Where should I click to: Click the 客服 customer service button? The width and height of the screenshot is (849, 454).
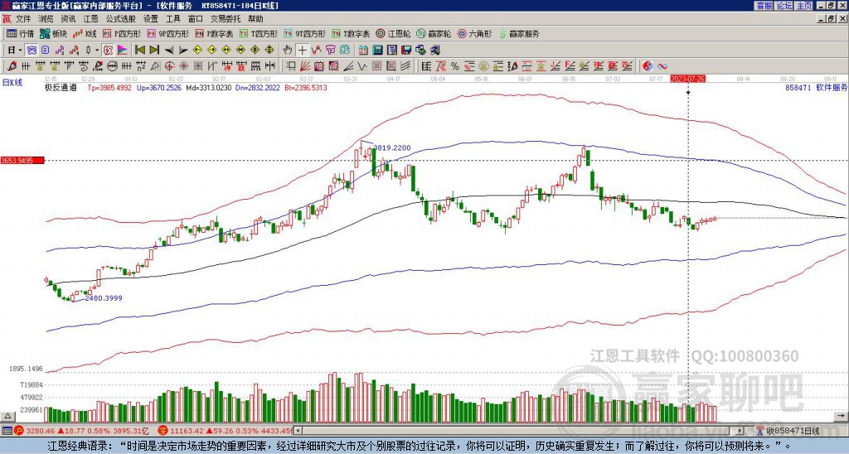(764, 5)
